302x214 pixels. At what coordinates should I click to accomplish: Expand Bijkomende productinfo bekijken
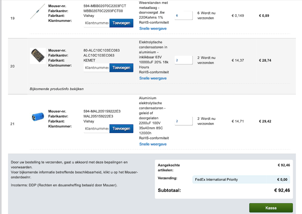click(57, 89)
